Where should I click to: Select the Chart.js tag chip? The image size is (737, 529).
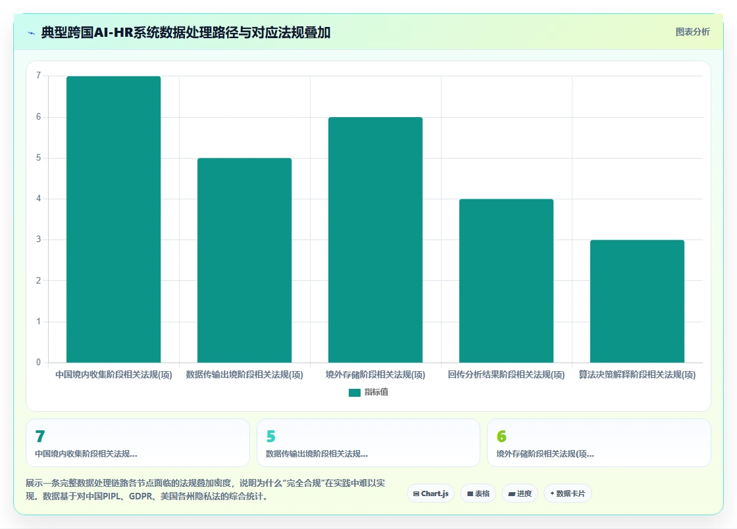(430, 493)
